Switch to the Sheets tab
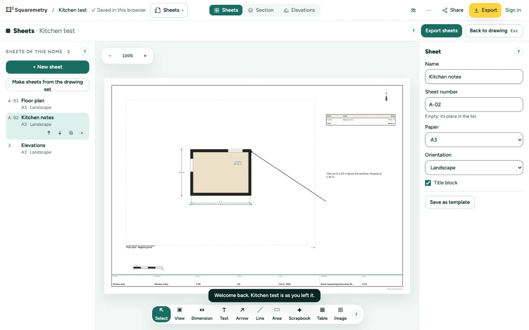 click(226, 10)
